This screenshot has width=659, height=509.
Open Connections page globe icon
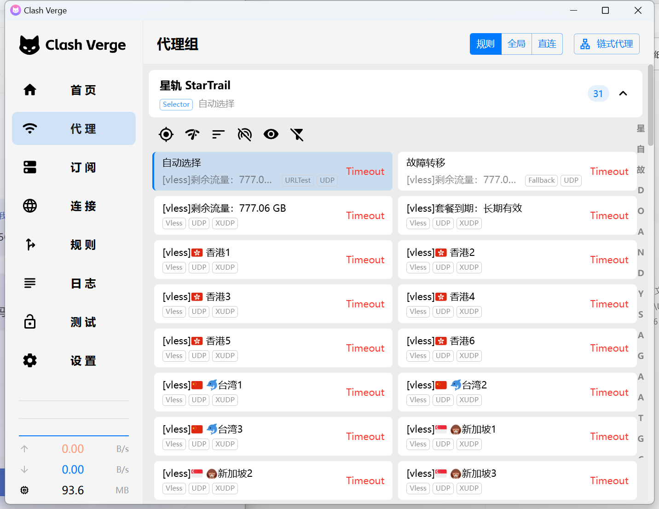30,206
